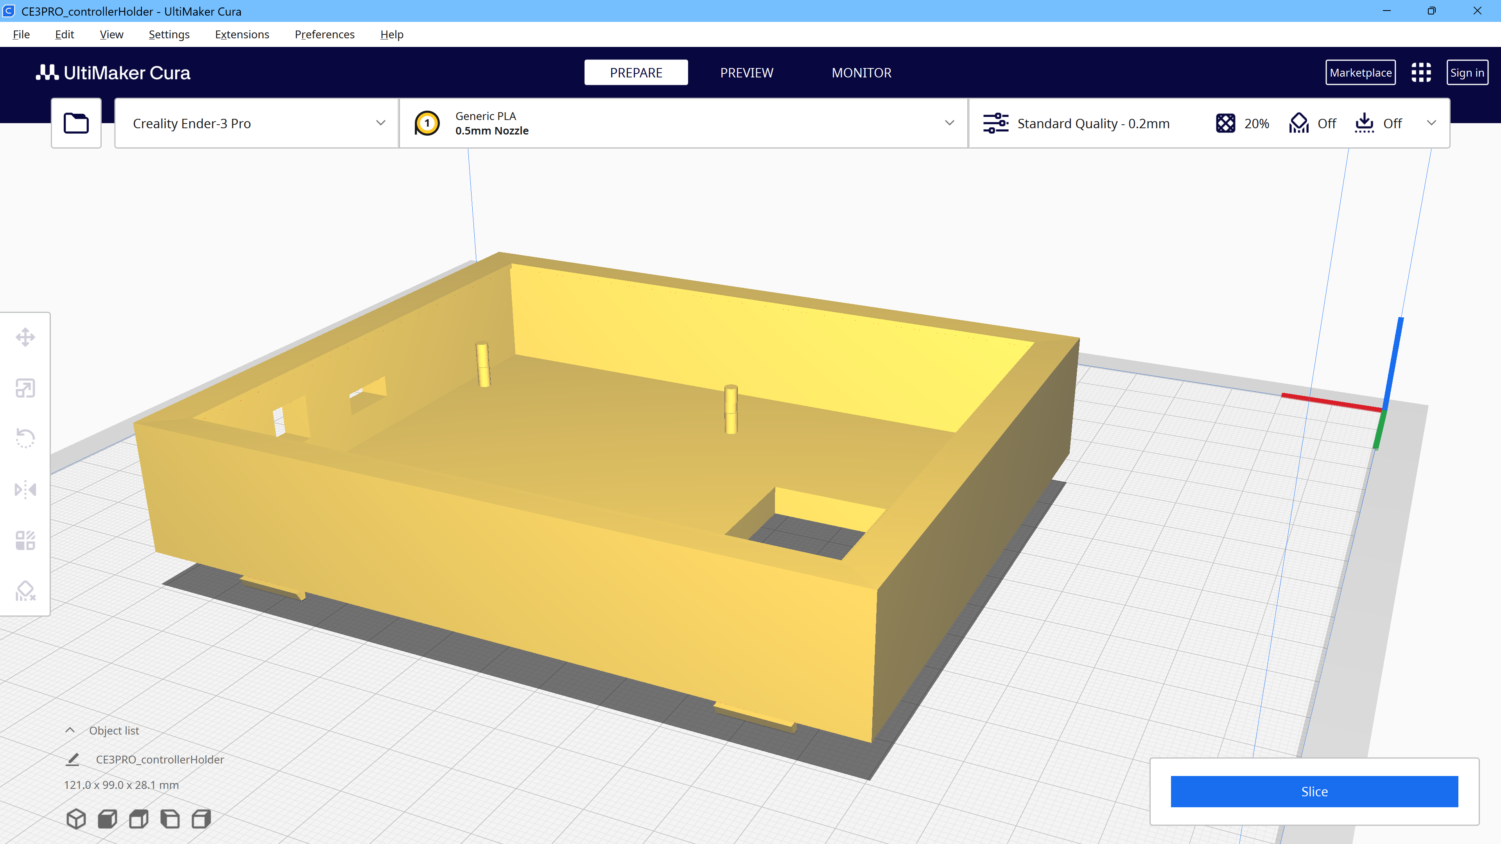The height and width of the screenshot is (844, 1501).
Task: Open the Extensions menu
Action: coord(242,34)
